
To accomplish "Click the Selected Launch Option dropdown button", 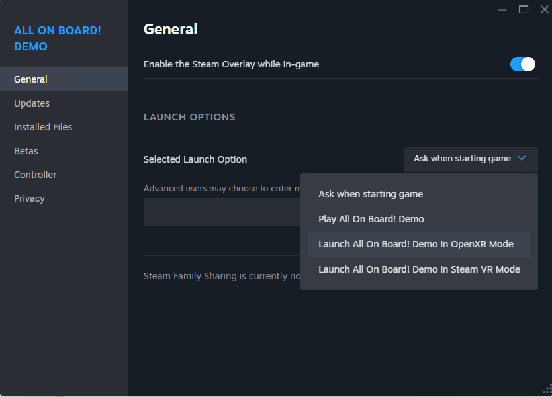I will [471, 159].
